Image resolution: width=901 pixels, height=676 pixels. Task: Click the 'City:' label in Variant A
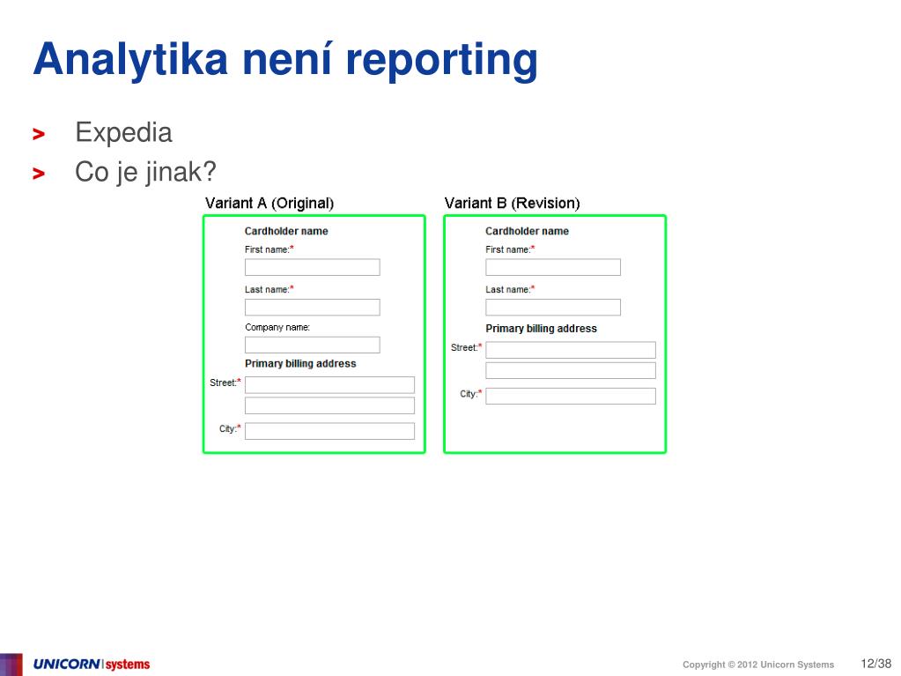pos(230,429)
